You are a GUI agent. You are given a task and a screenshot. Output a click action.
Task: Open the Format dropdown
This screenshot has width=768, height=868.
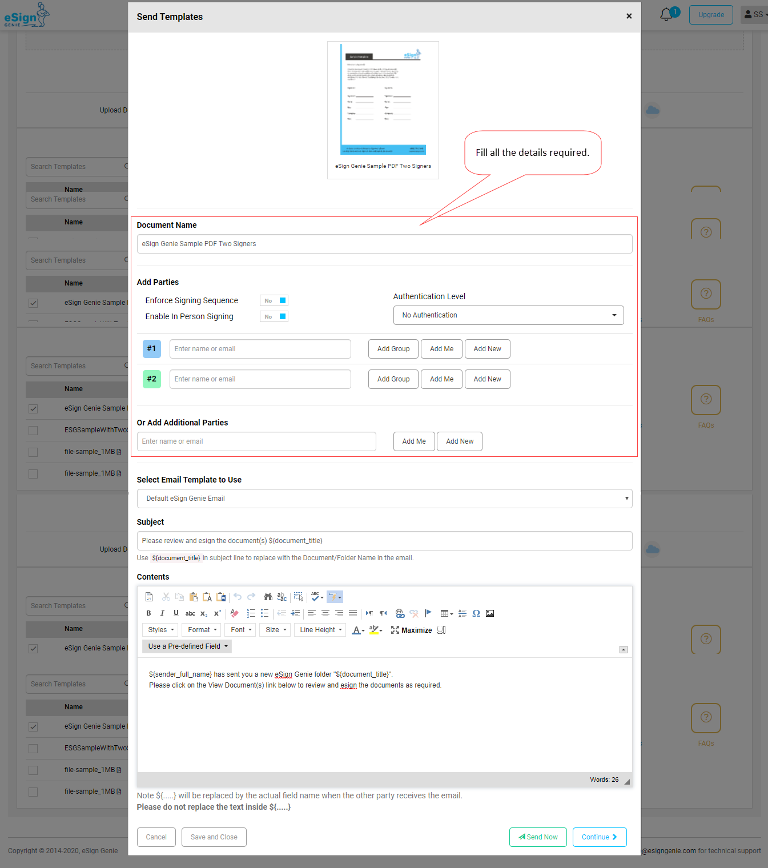click(202, 630)
